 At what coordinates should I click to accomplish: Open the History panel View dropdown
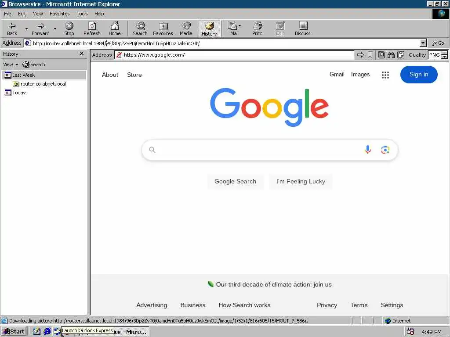pos(11,65)
